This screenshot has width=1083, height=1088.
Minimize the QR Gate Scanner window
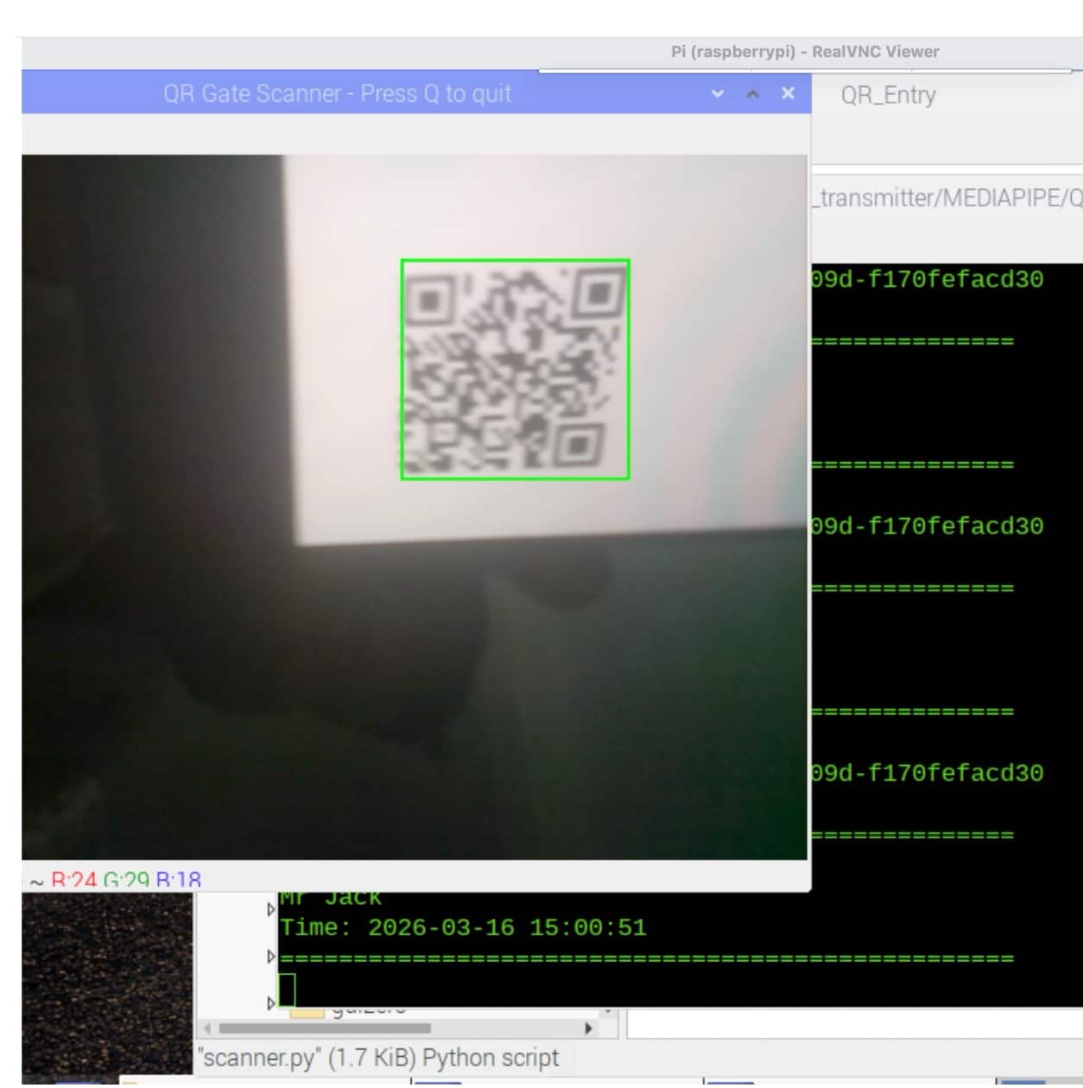tap(718, 93)
